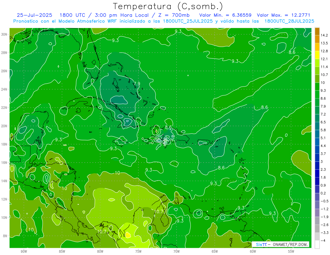
Task: Click the "60W" longitude axis label
Action: click(253, 251)
